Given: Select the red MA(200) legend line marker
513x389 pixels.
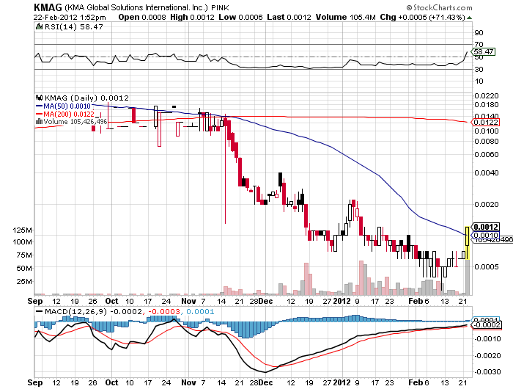Looking at the screenshot, I should [38, 114].
